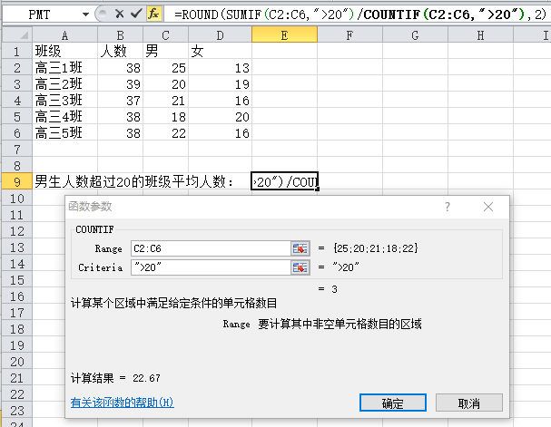Click the 确定 button
The width and height of the screenshot is (551, 427).
pyautogui.click(x=393, y=403)
